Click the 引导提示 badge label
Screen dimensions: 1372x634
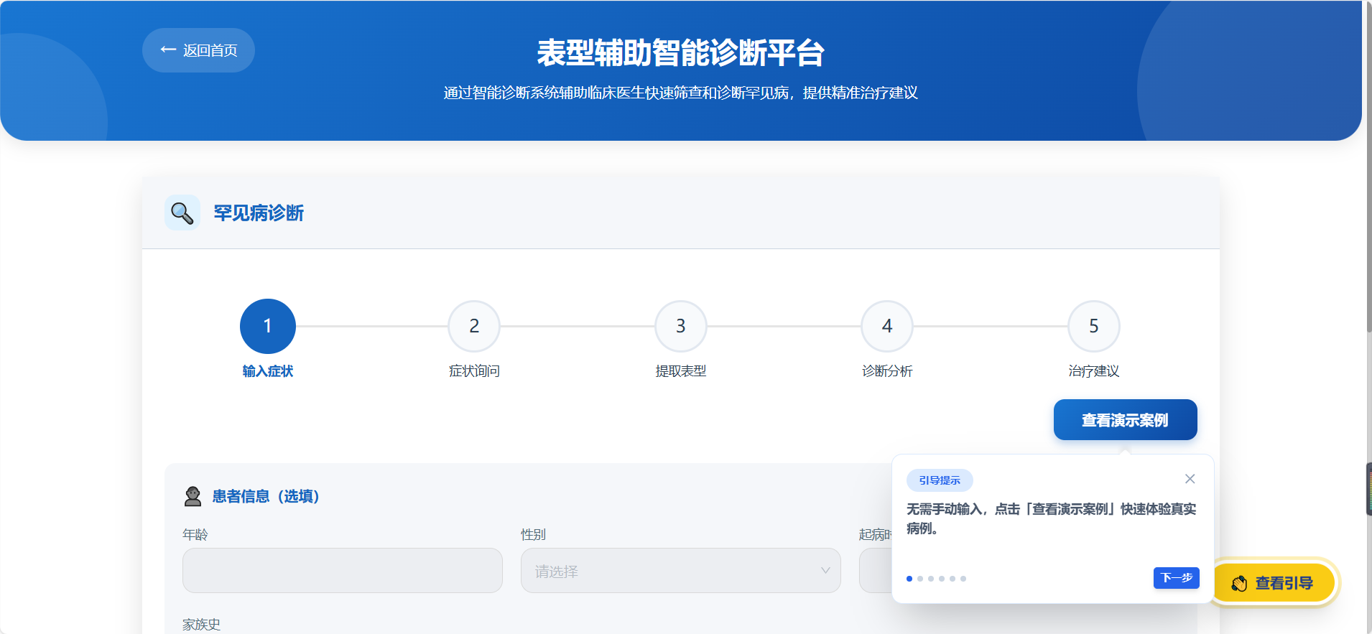[x=940, y=480]
